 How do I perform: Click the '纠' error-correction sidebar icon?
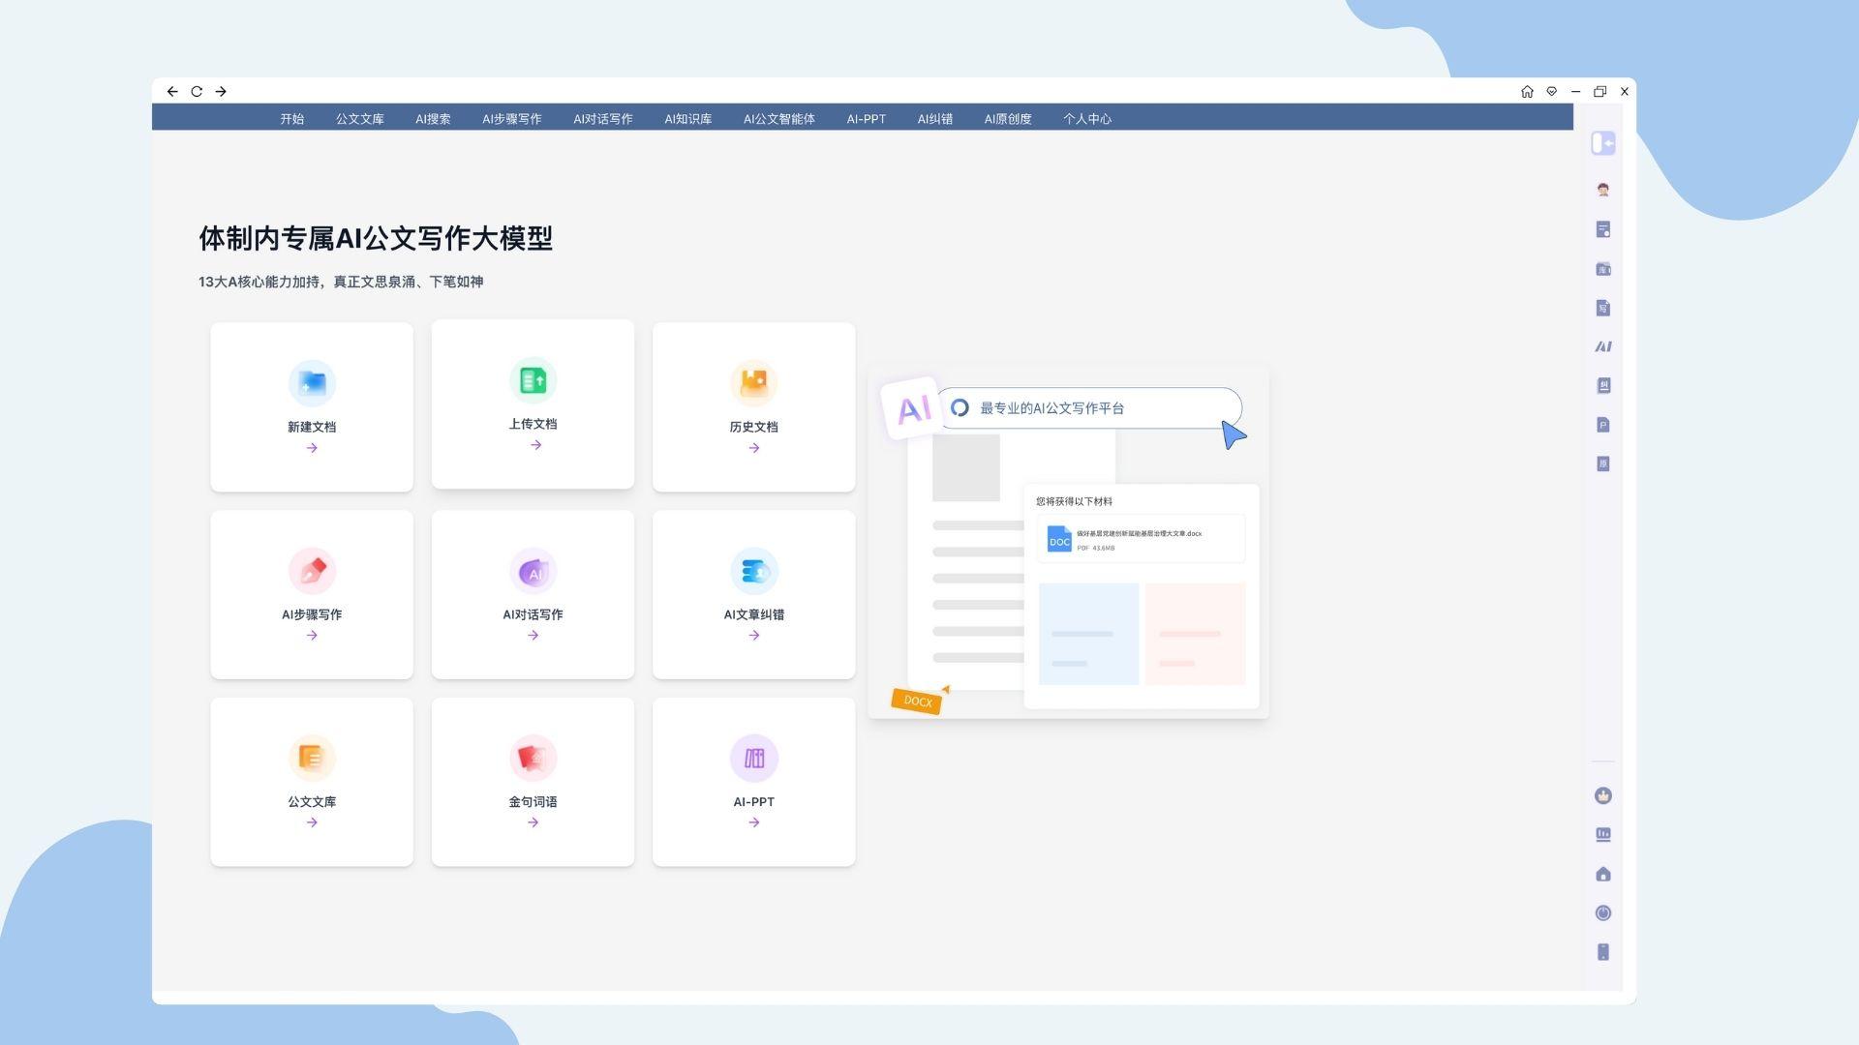(1602, 385)
